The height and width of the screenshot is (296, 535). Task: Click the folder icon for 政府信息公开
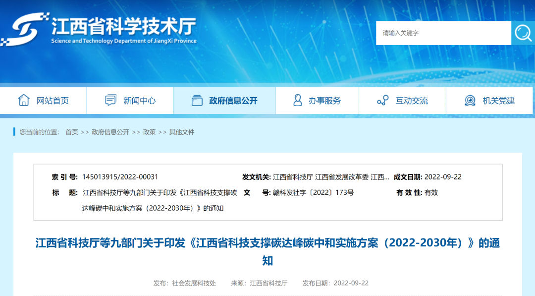tap(197, 100)
